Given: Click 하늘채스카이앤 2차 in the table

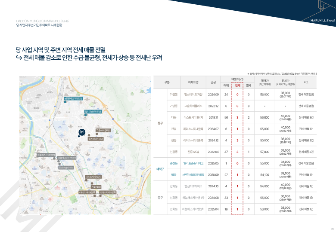Looking at the screenshot, I should pyautogui.click(x=193, y=209).
